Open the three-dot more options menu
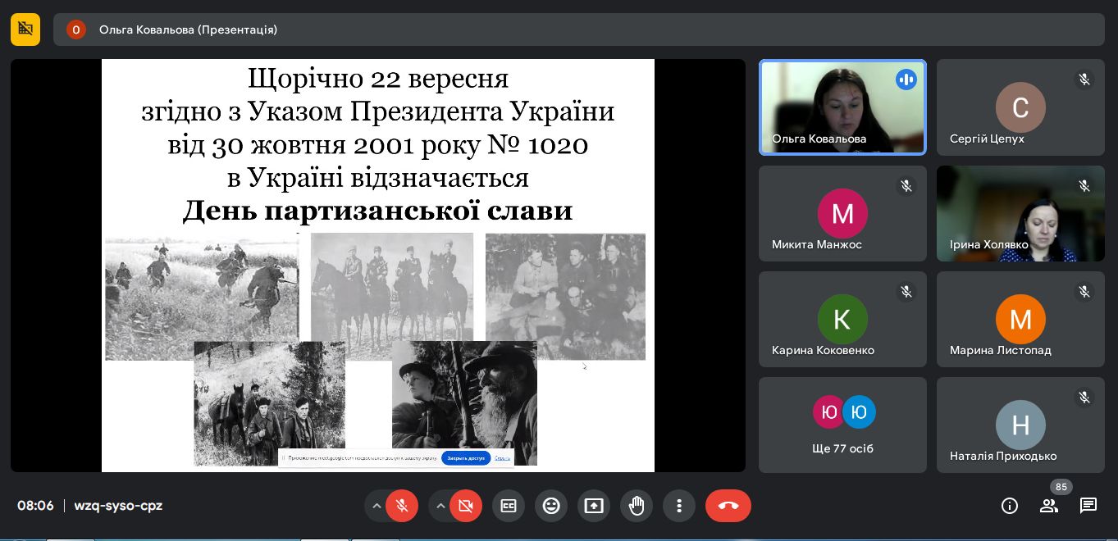The image size is (1118, 541). click(679, 506)
